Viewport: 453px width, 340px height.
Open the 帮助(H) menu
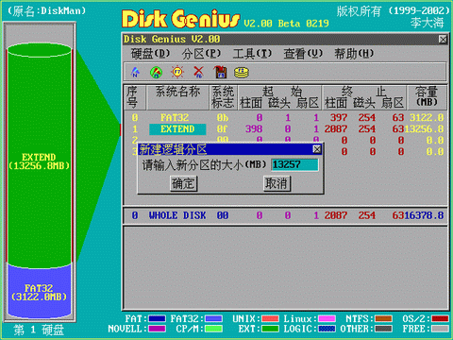(x=354, y=54)
